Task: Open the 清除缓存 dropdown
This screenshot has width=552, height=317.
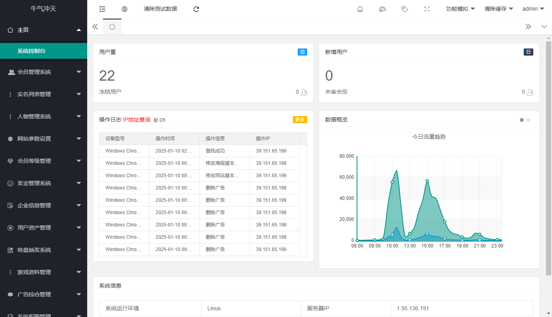Action: 499,9
